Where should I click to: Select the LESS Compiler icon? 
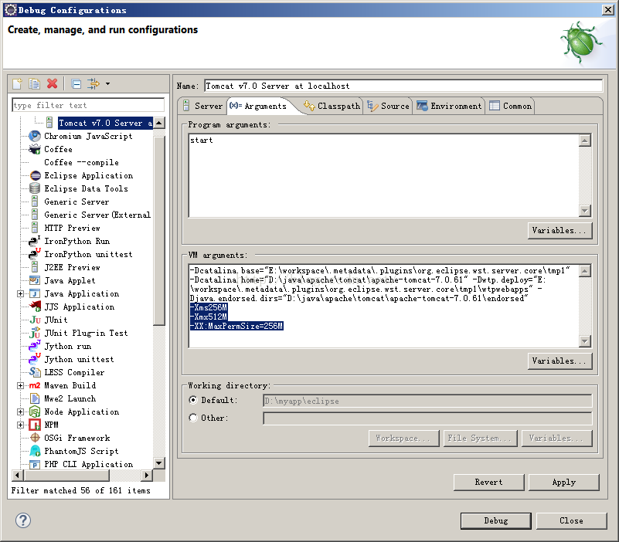35,372
